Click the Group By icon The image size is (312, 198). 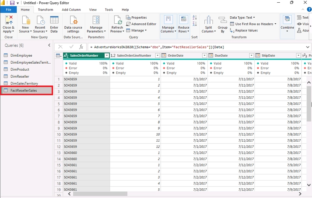pyautogui.click(x=222, y=20)
